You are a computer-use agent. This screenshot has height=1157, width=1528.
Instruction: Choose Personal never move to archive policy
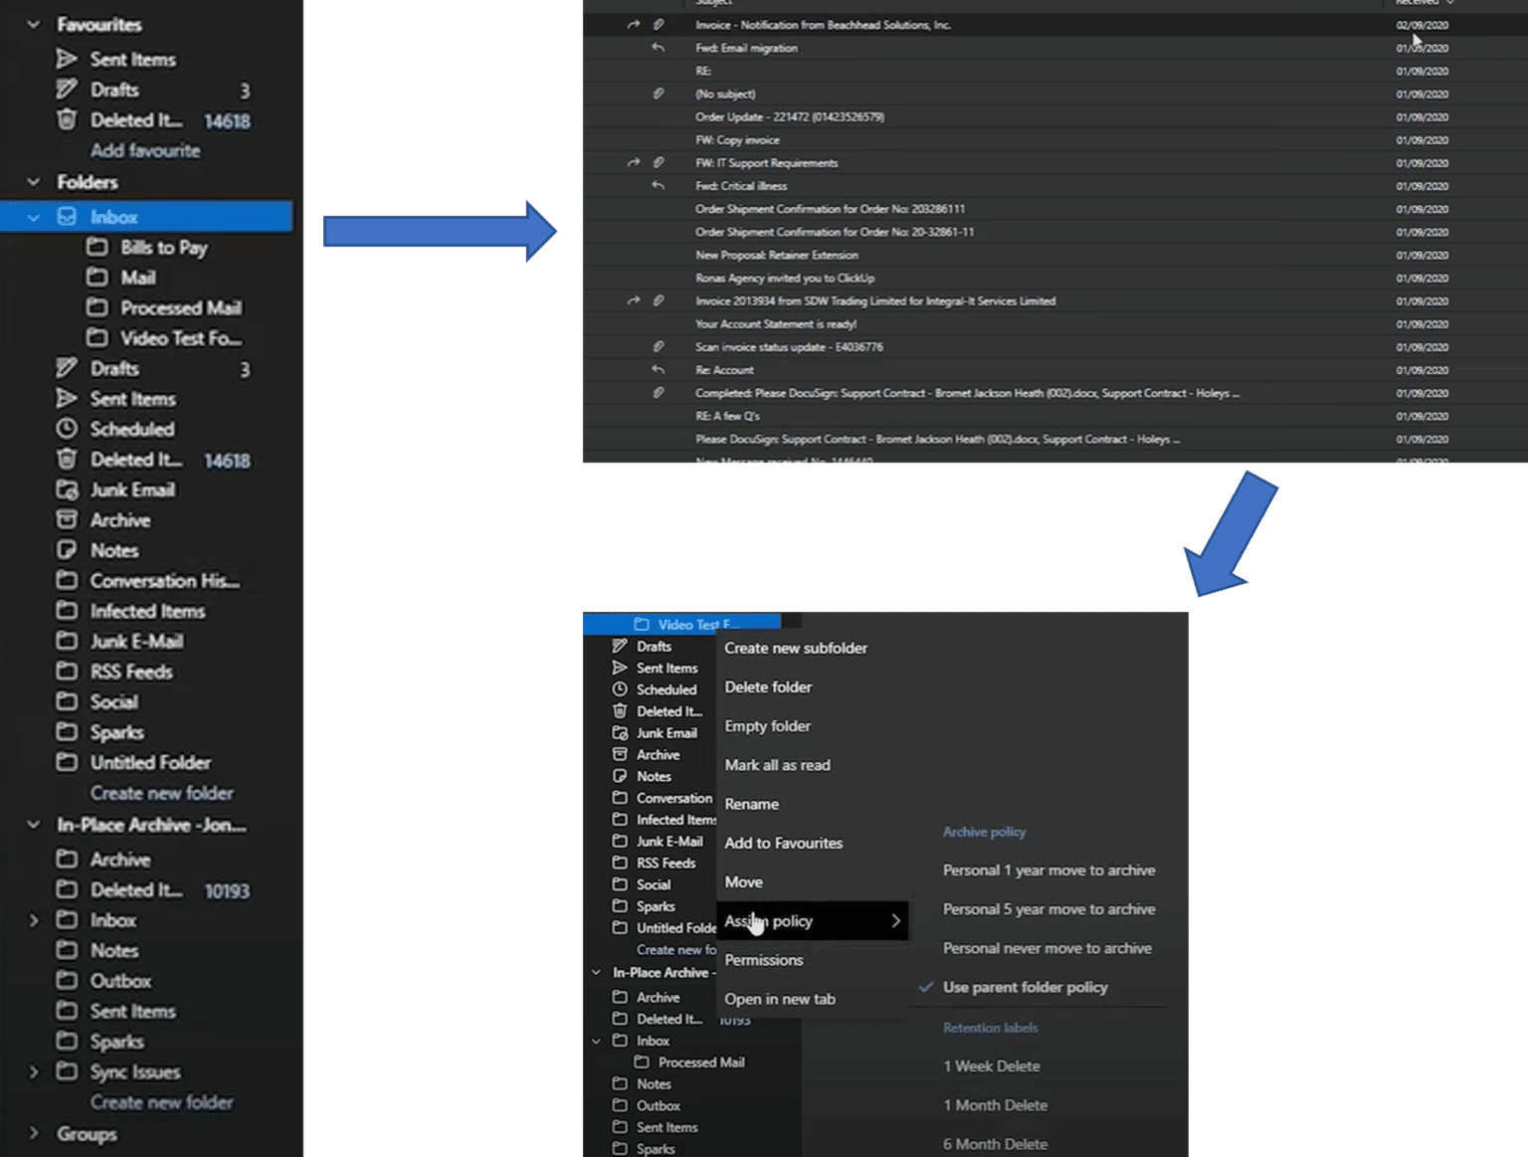1047,948
